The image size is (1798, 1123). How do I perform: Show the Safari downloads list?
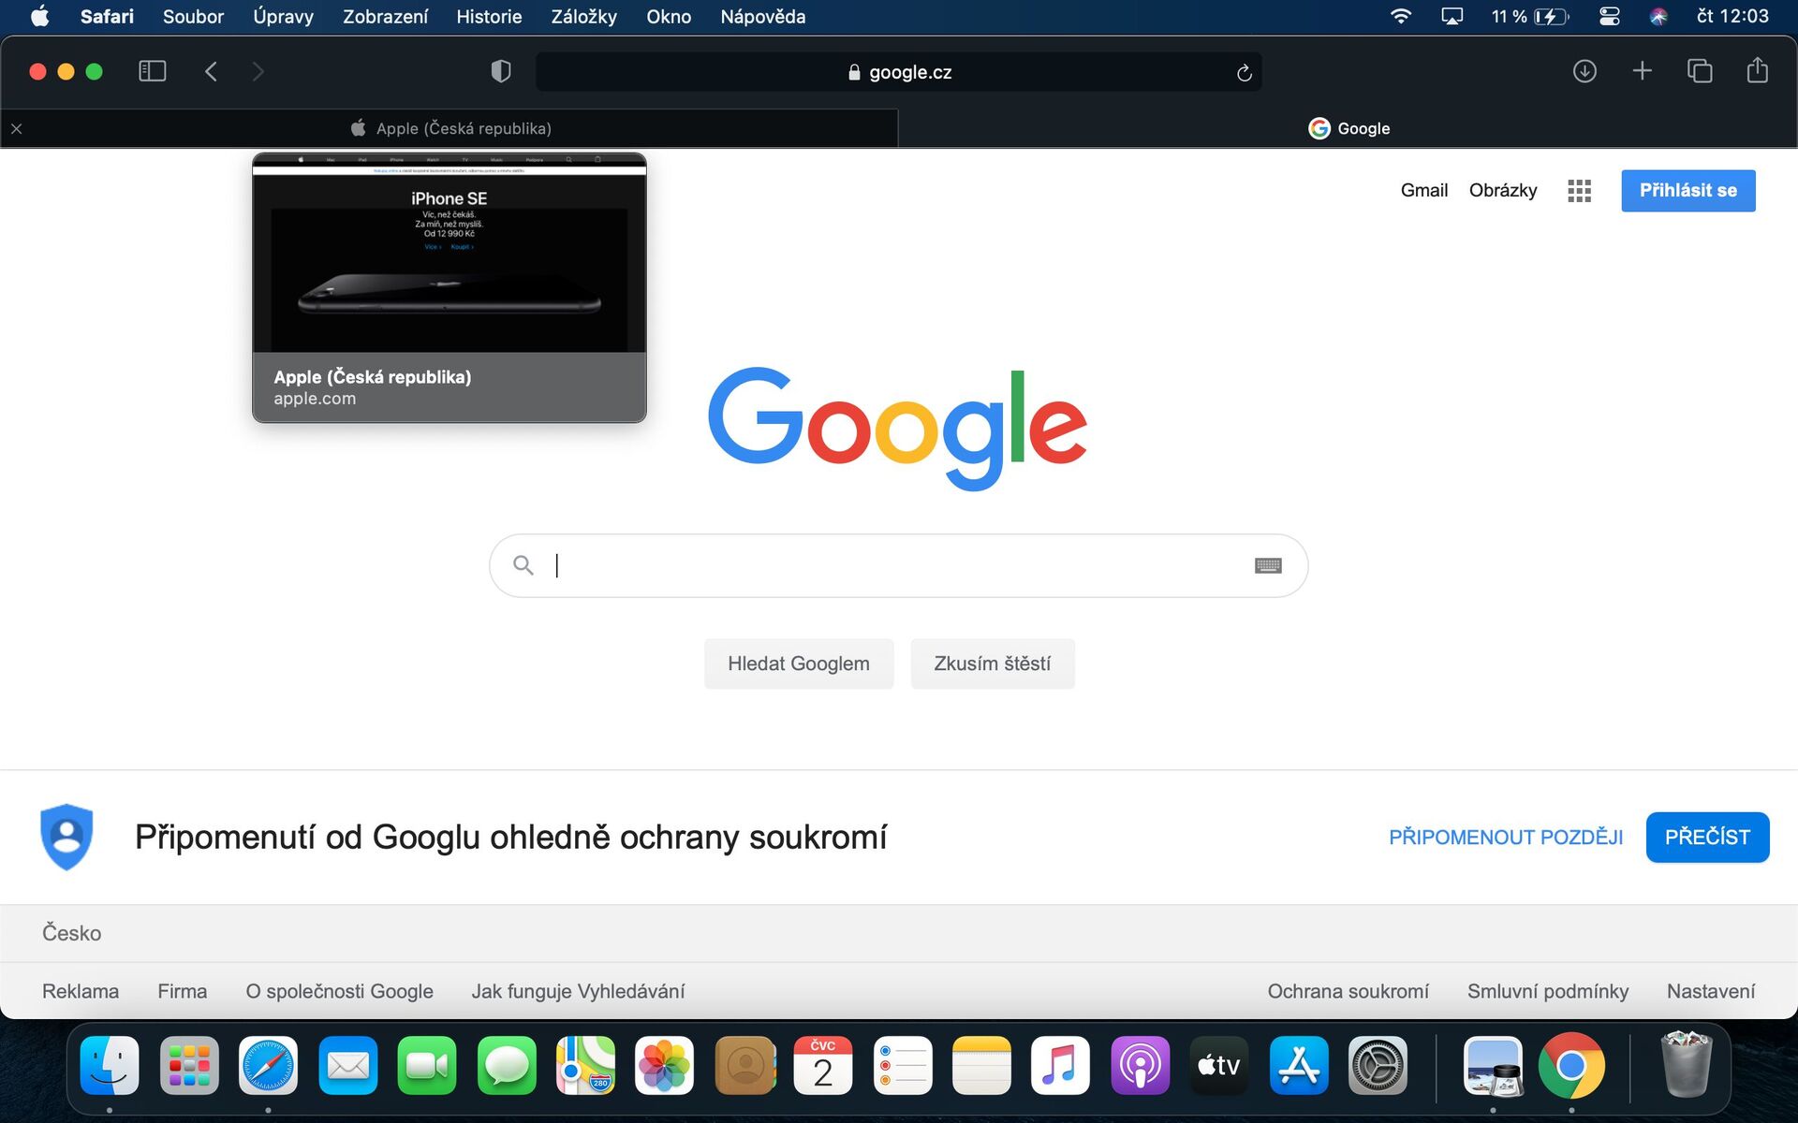coord(1584,71)
